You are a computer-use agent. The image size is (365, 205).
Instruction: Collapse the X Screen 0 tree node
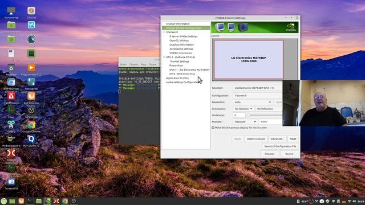point(164,32)
